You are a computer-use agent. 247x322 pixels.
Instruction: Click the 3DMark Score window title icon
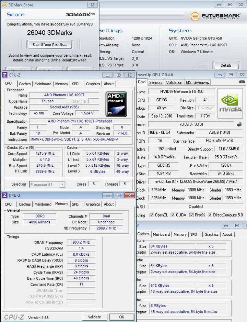tap(4, 5)
